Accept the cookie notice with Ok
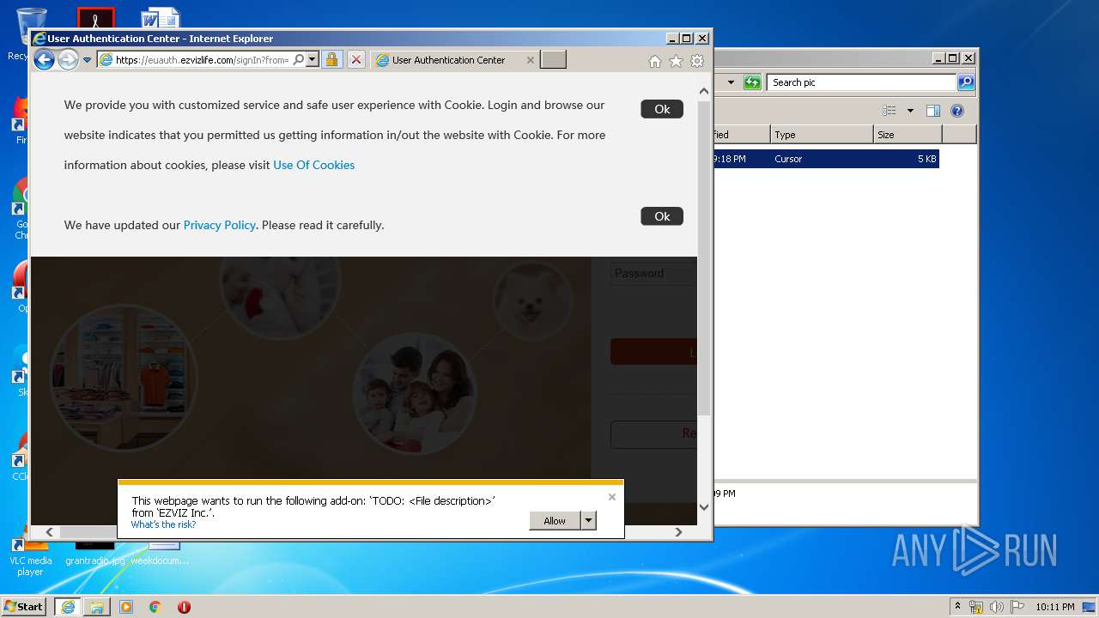Image resolution: width=1099 pixels, height=618 pixels. coord(662,109)
